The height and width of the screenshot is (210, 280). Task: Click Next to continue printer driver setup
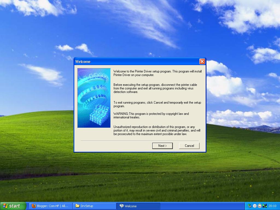[x=162, y=146]
